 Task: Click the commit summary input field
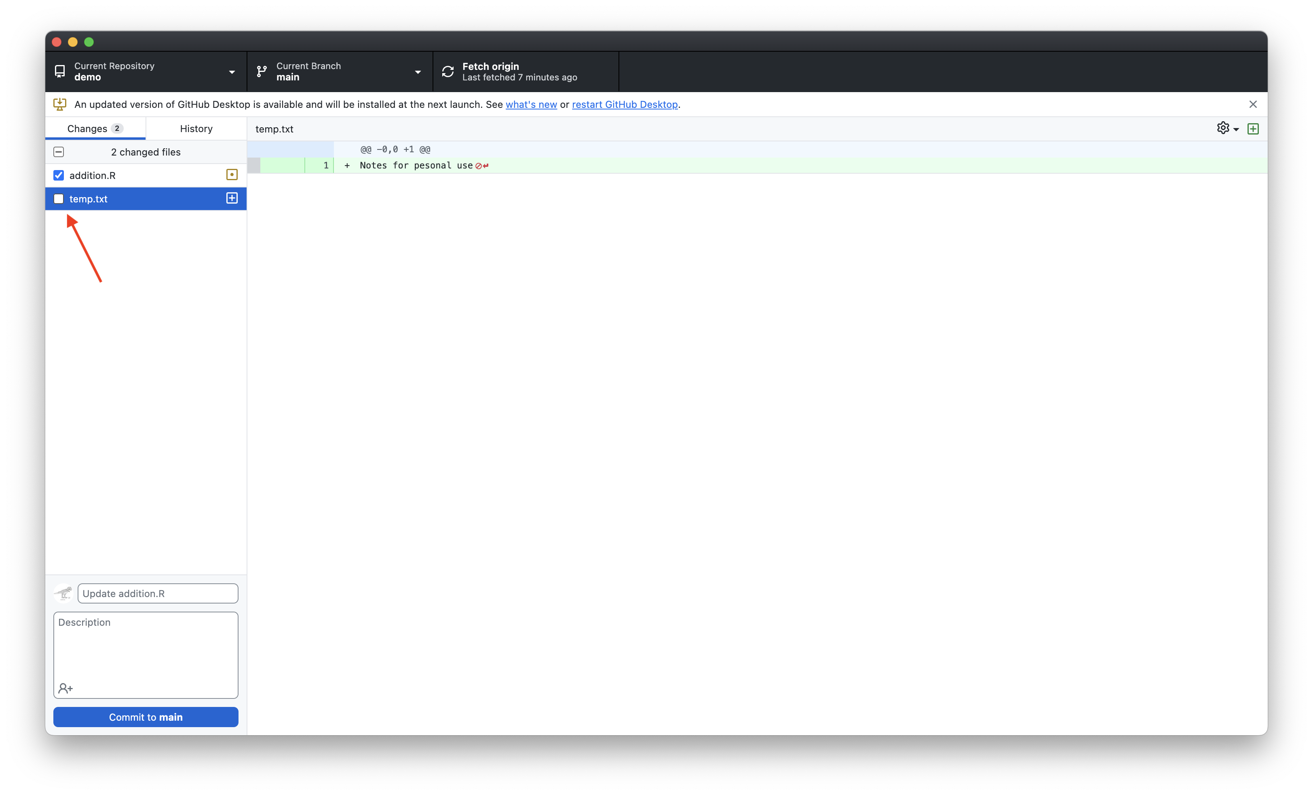click(x=158, y=593)
